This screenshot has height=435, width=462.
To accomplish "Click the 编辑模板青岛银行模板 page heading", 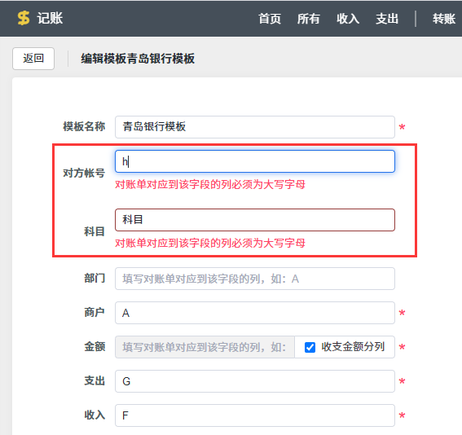I will (138, 59).
